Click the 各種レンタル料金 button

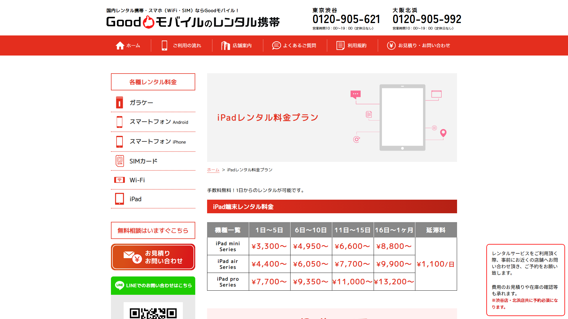pyautogui.click(x=153, y=82)
